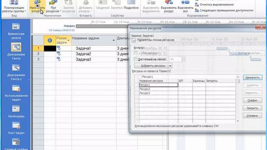The width and height of the screenshot is (267, 150).
Task: Click the Закрыть (Close) button in dialog
Action: 252,108
